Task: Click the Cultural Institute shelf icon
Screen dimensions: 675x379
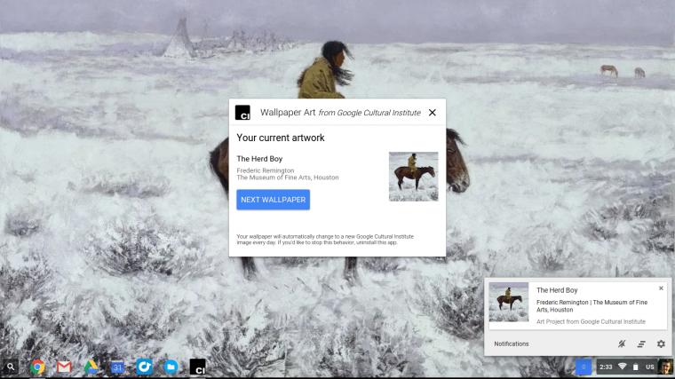Action: [197, 367]
